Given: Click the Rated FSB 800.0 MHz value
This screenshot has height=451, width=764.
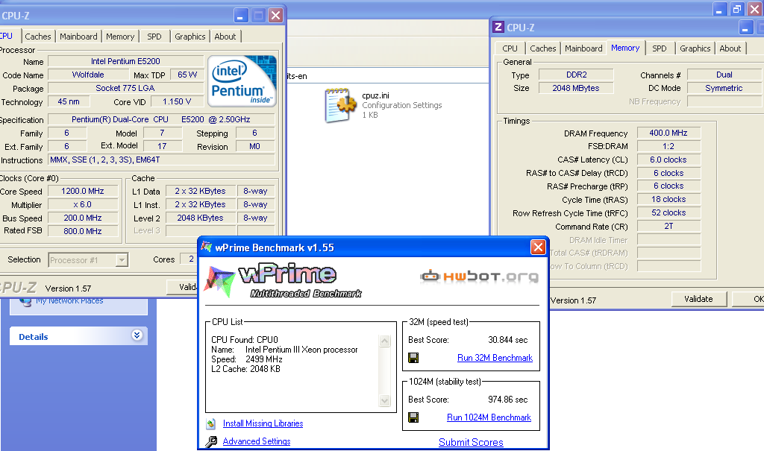Looking at the screenshot, I should click(x=83, y=231).
